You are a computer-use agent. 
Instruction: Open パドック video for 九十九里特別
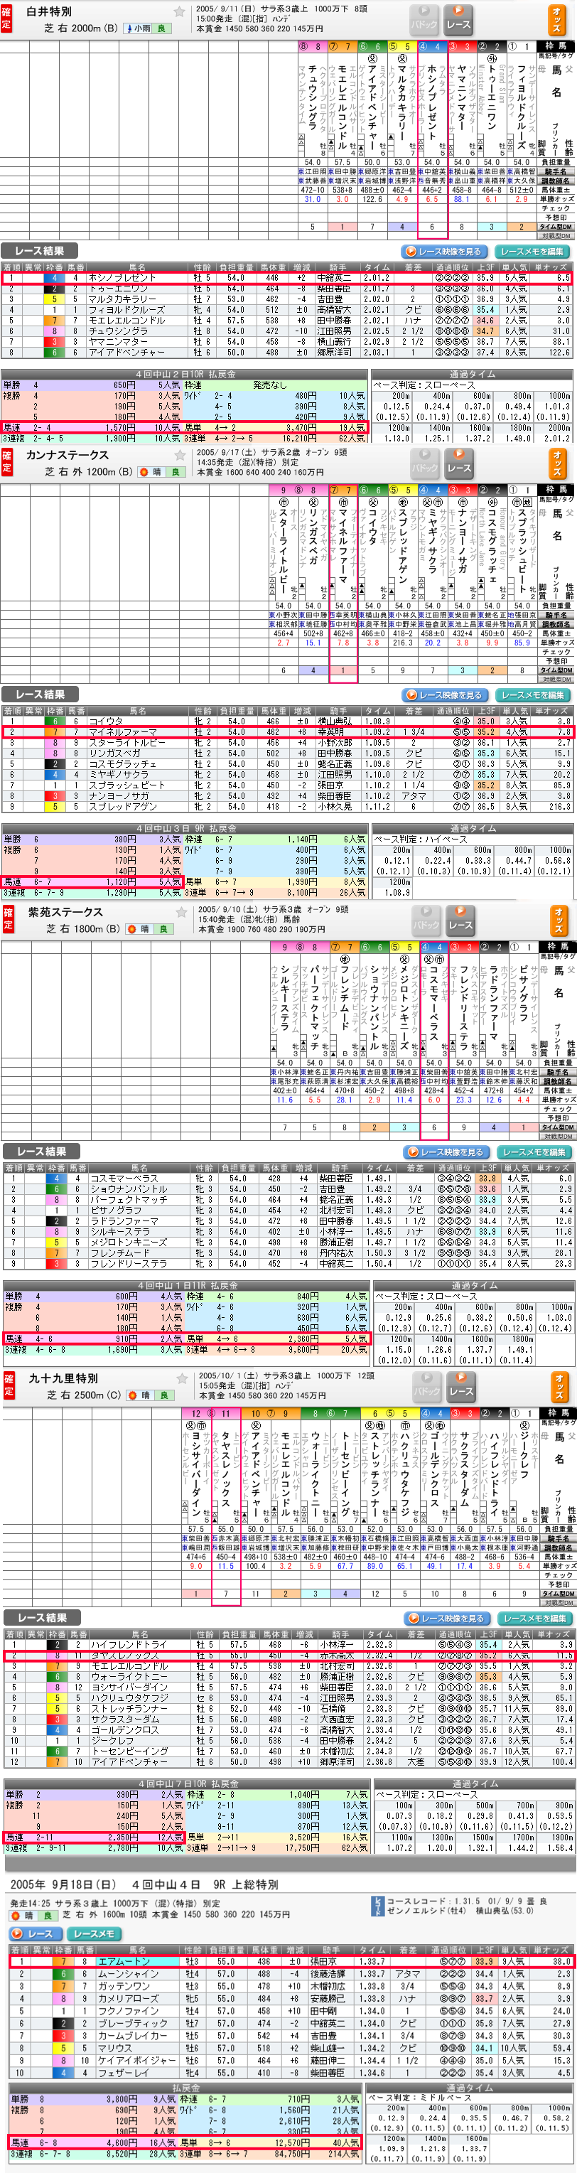(x=427, y=1386)
